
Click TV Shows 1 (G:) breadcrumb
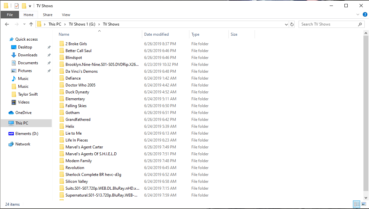tap(82, 24)
